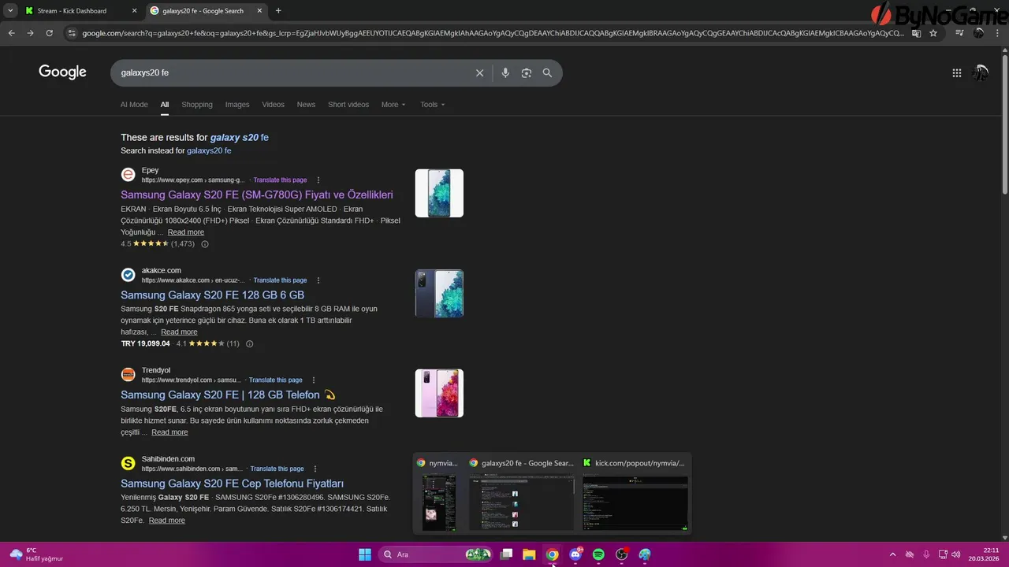This screenshot has width=1009, height=567.
Task: Open the Google apps grid
Action: point(956,72)
